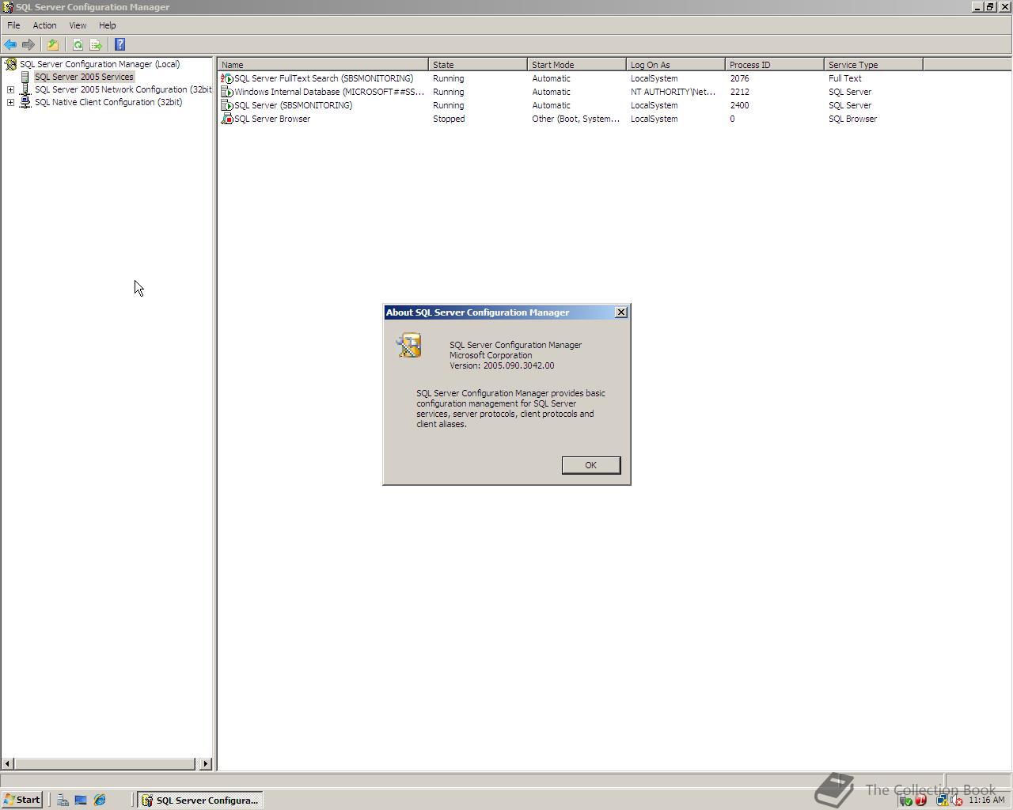Image resolution: width=1013 pixels, height=810 pixels.
Task: Click the Back arrow toolbar icon
Action: 10,45
